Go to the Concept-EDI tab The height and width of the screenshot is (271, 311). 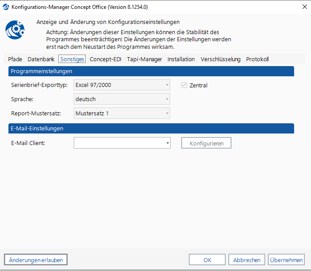click(x=106, y=59)
